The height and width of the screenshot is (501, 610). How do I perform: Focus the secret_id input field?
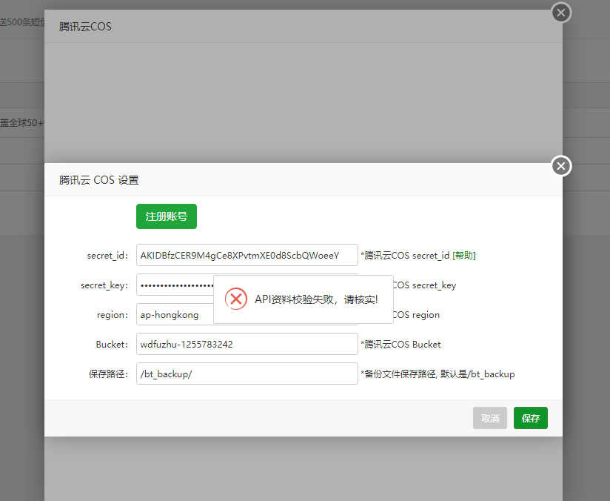pyautogui.click(x=247, y=255)
